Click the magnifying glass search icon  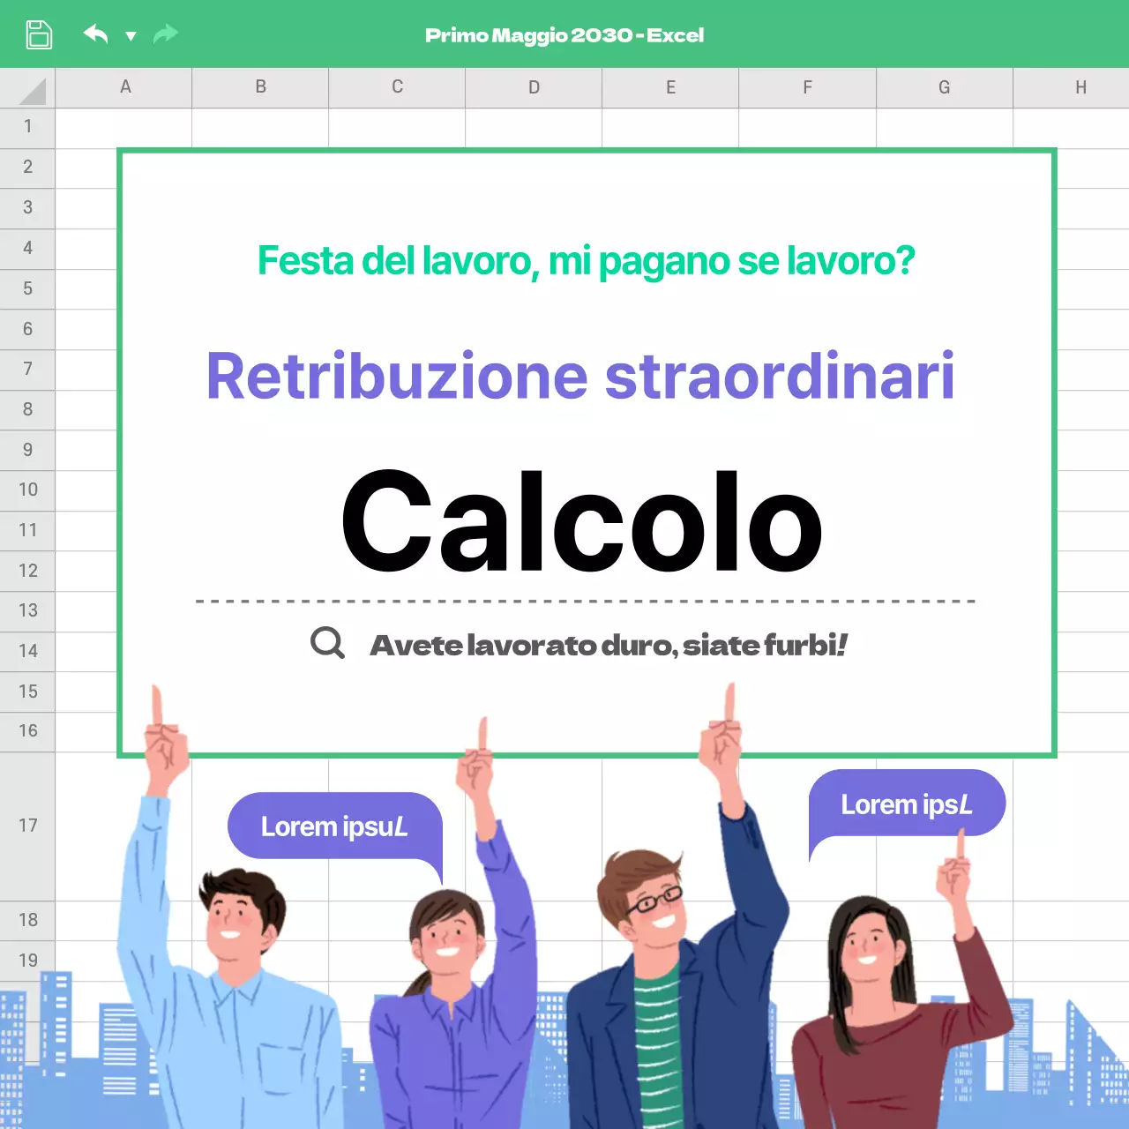326,643
